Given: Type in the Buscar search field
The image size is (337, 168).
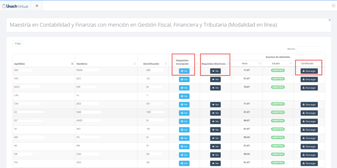Looking at the screenshot, I should click(x=310, y=49).
